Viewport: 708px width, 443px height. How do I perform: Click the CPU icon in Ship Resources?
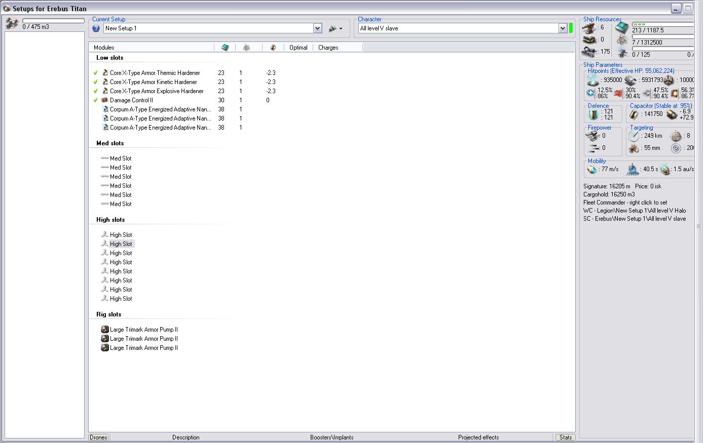pyautogui.click(x=622, y=28)
